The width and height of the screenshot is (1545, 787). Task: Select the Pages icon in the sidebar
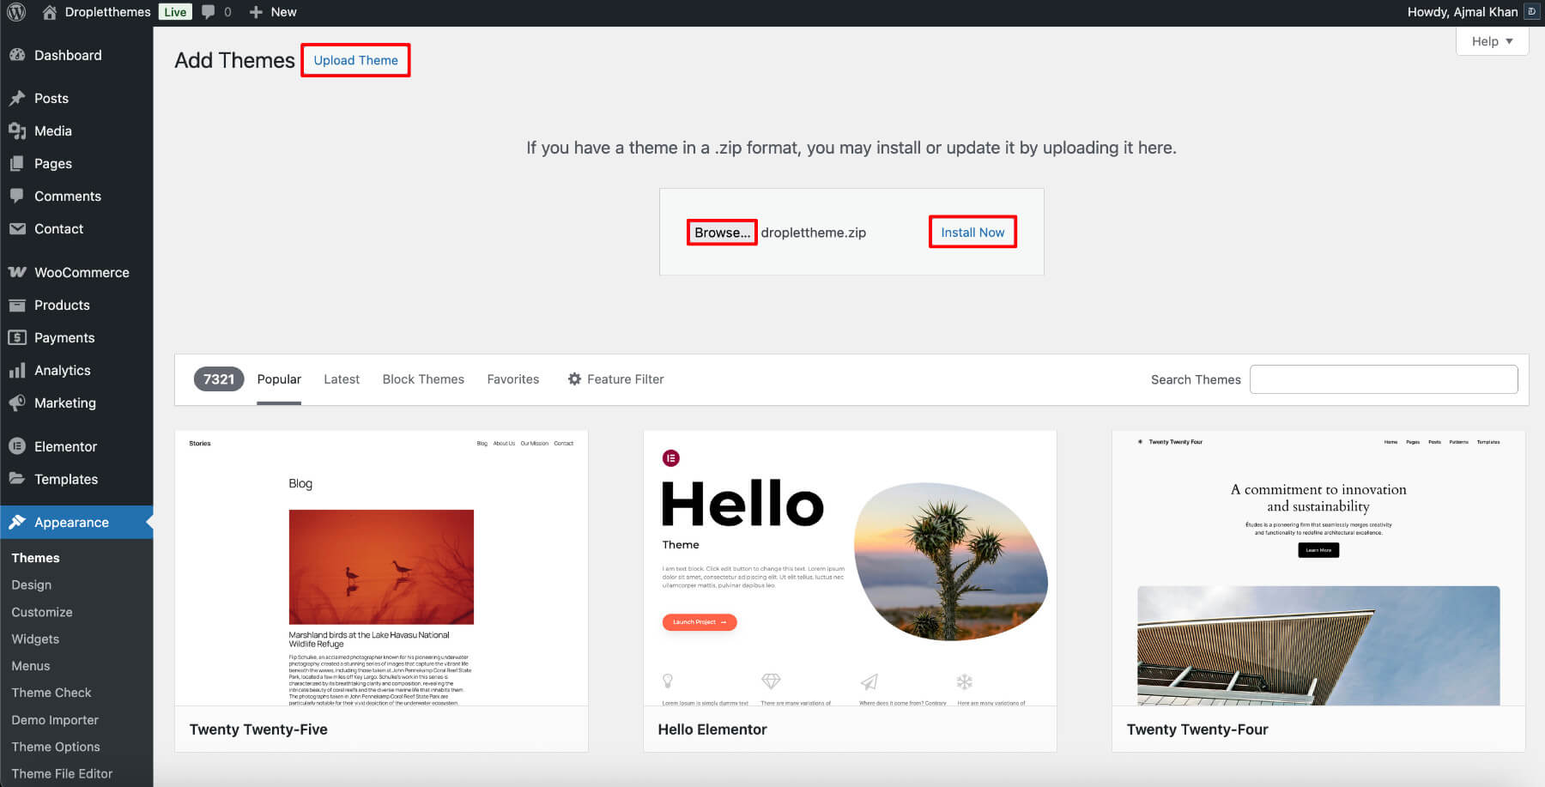[19, 163]
